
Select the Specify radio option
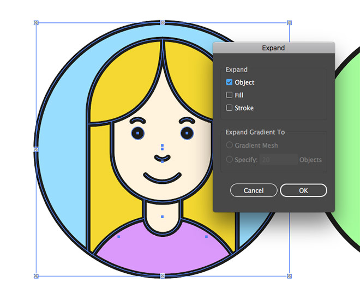(229, 159)
